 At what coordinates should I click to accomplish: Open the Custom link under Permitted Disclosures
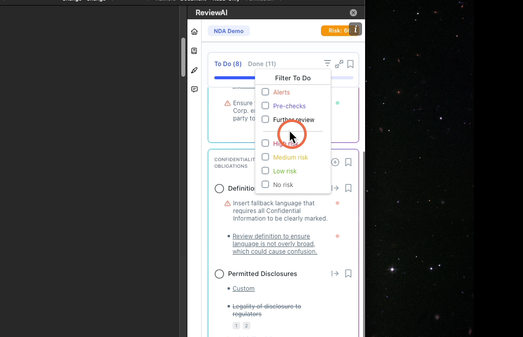tap(244, 289)
